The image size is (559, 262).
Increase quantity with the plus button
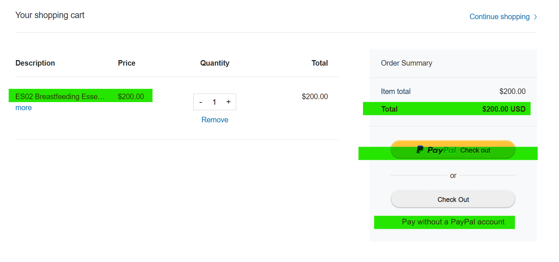[x=228, y=102]
